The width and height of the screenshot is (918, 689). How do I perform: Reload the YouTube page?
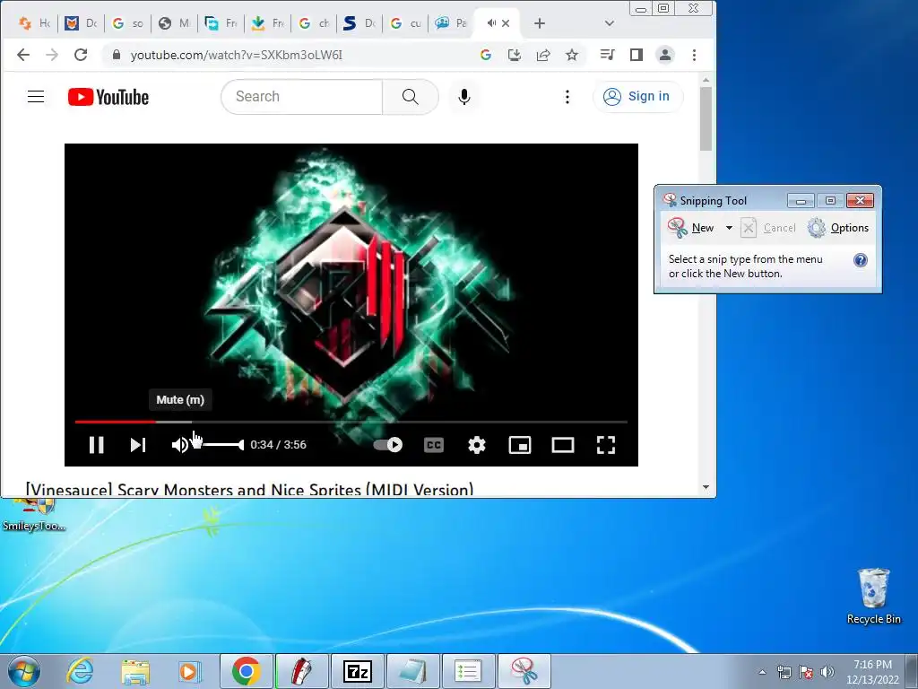click(81, 55)
